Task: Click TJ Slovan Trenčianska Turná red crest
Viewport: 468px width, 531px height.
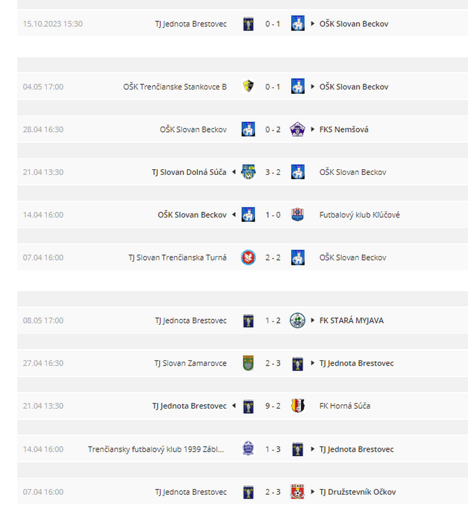Action: click(248, 257)
